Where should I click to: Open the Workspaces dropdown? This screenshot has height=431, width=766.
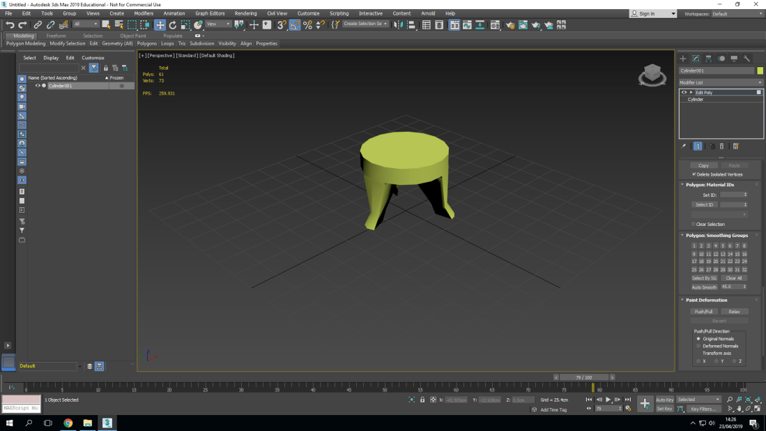tap(735, 13)
